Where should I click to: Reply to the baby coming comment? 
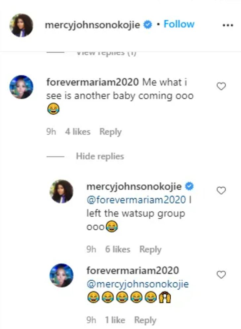tap(110, 132)
